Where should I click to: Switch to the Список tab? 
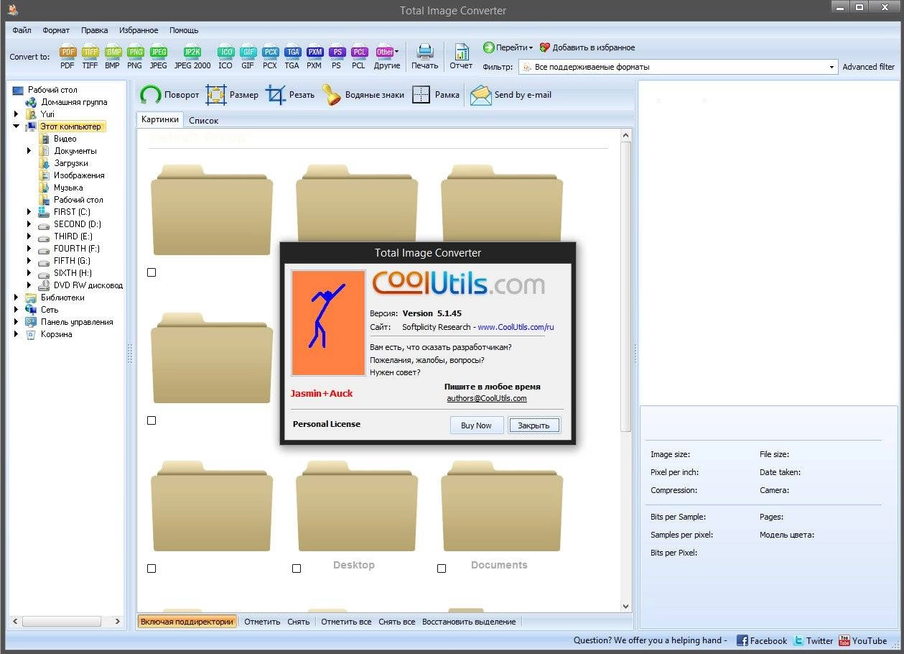pos(204,121)
